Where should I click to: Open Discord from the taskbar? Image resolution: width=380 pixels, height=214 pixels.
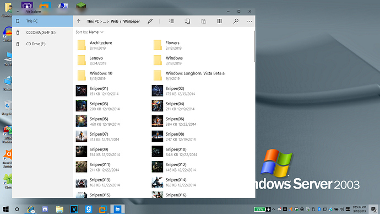tap(45, 209)
